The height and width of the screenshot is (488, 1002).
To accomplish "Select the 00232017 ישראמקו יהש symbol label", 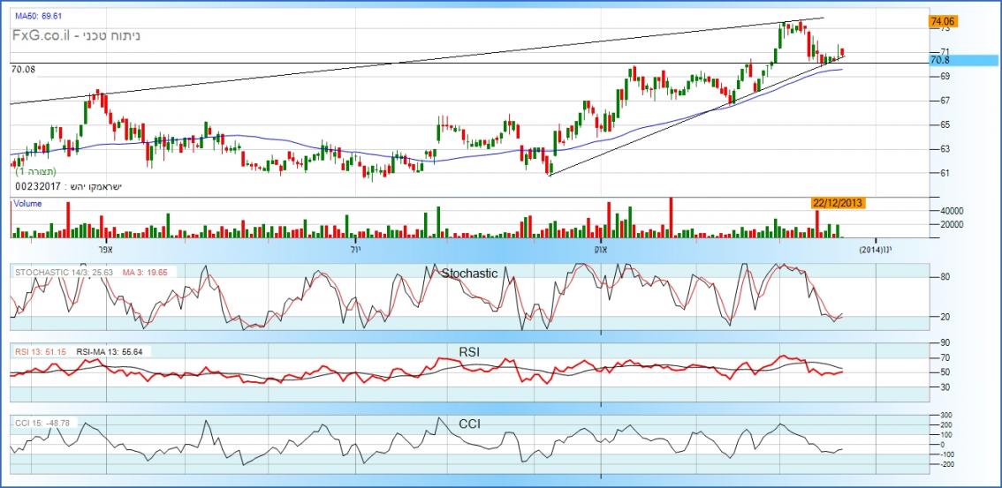I will pyautogui.click(x=67, y=187).
